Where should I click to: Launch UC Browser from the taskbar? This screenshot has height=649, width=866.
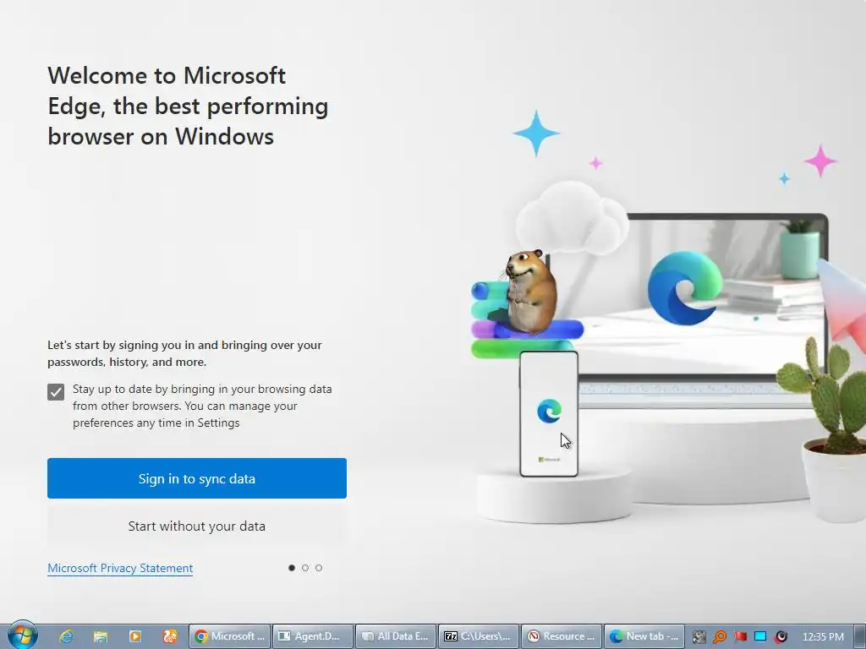(169, 636)
